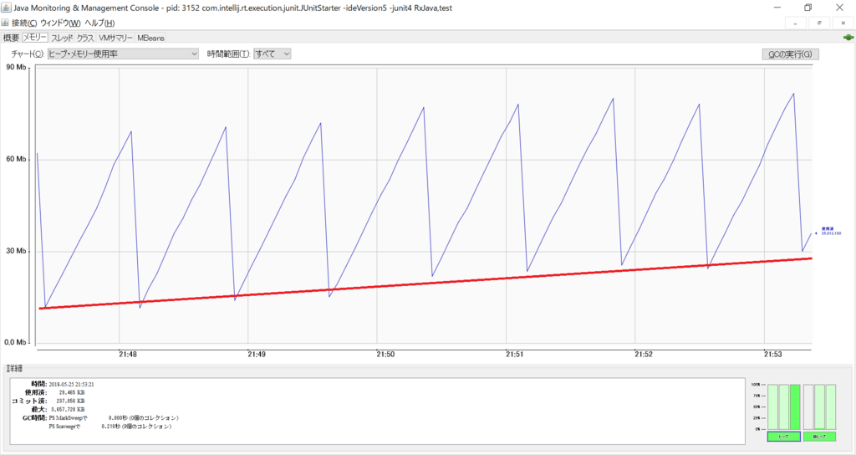This screenshot has width=856, height=455.
Task: Open the 時間範囲 time range dropdown
Action: point(273,54)
